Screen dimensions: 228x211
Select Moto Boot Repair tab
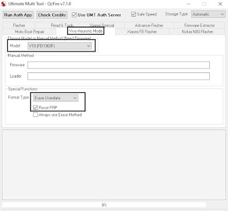[30, 31]
